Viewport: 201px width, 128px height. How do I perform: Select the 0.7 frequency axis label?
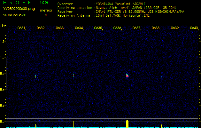point(3,105)
